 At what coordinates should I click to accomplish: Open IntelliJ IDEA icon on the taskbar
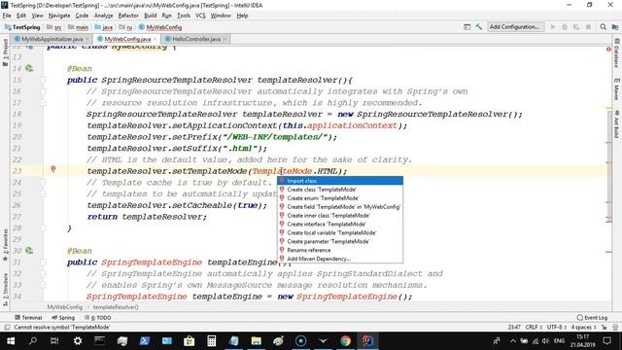pos(367,341)
